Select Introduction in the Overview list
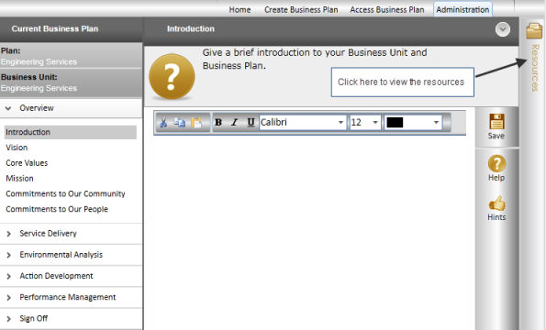This screenshot has height=330, width=546. (x=71, y=132)
